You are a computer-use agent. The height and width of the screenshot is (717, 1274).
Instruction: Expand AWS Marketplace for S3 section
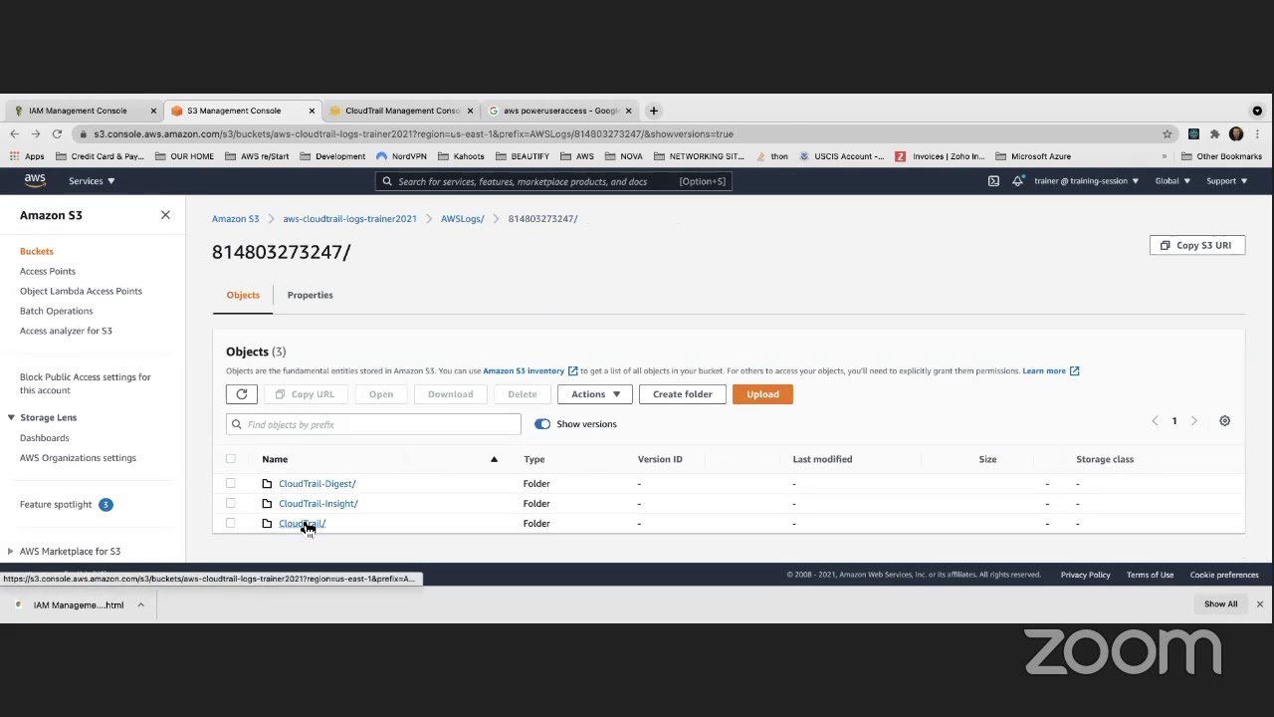pos(11,552)
